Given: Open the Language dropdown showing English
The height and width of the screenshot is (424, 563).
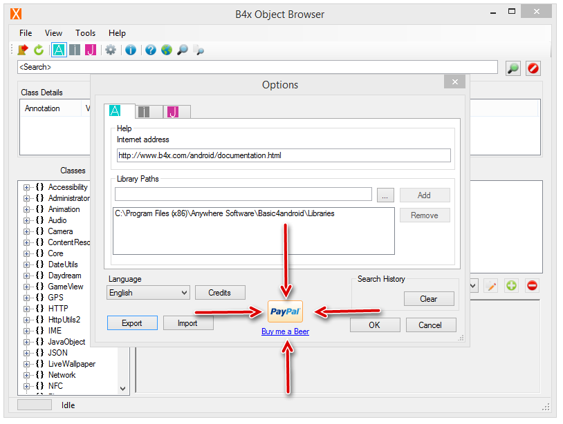Looking at the screenshot, I should tap(148, 293).
